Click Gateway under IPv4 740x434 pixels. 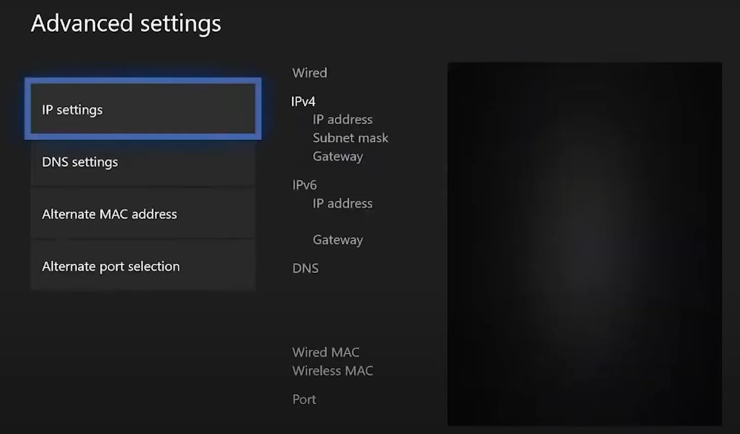click(x=337, y=157)
